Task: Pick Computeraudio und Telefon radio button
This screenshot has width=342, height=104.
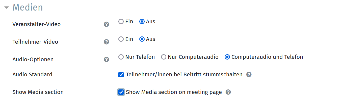Action: point(227,57)
